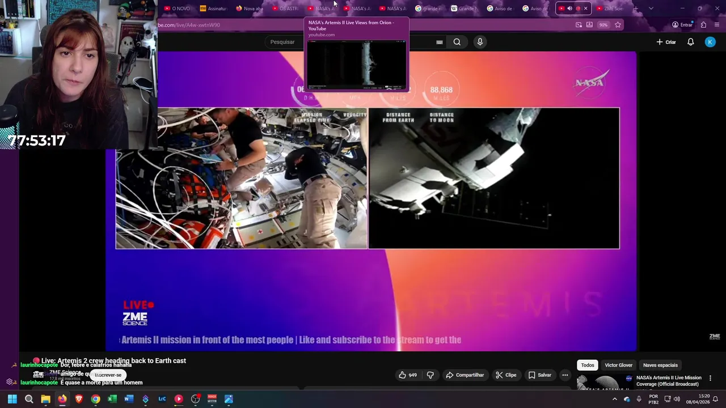
Task: Open NASA's Artemis II Live Mission Coverage title link
Action: coord(669,381)
